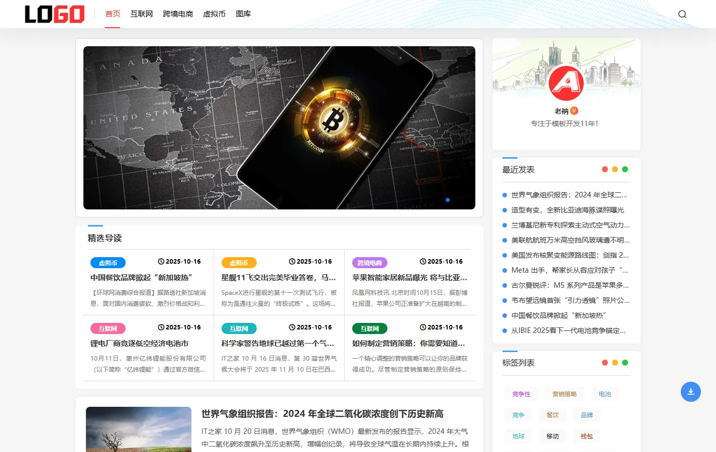Click the purple 跨境电商 tag on 苹果智能家居 card
The height and width of the screenshot is (452, 716).
pos(370,263)
